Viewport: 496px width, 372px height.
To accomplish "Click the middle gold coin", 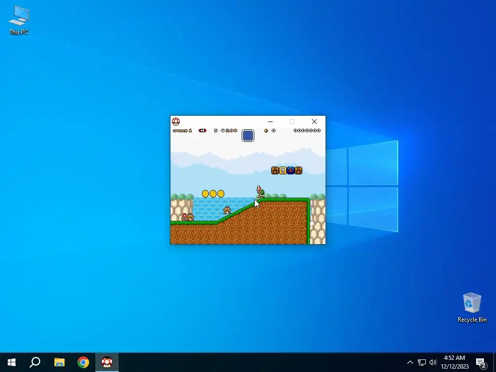I will 213,194.
